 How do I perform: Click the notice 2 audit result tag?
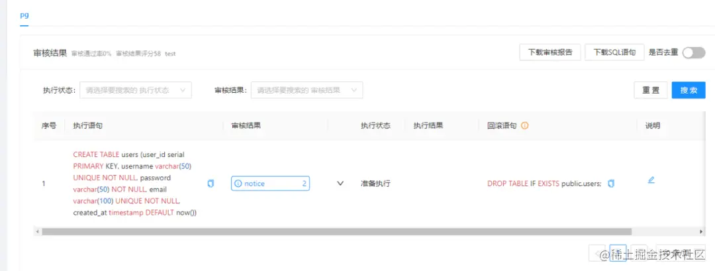[x=270, y=184]
